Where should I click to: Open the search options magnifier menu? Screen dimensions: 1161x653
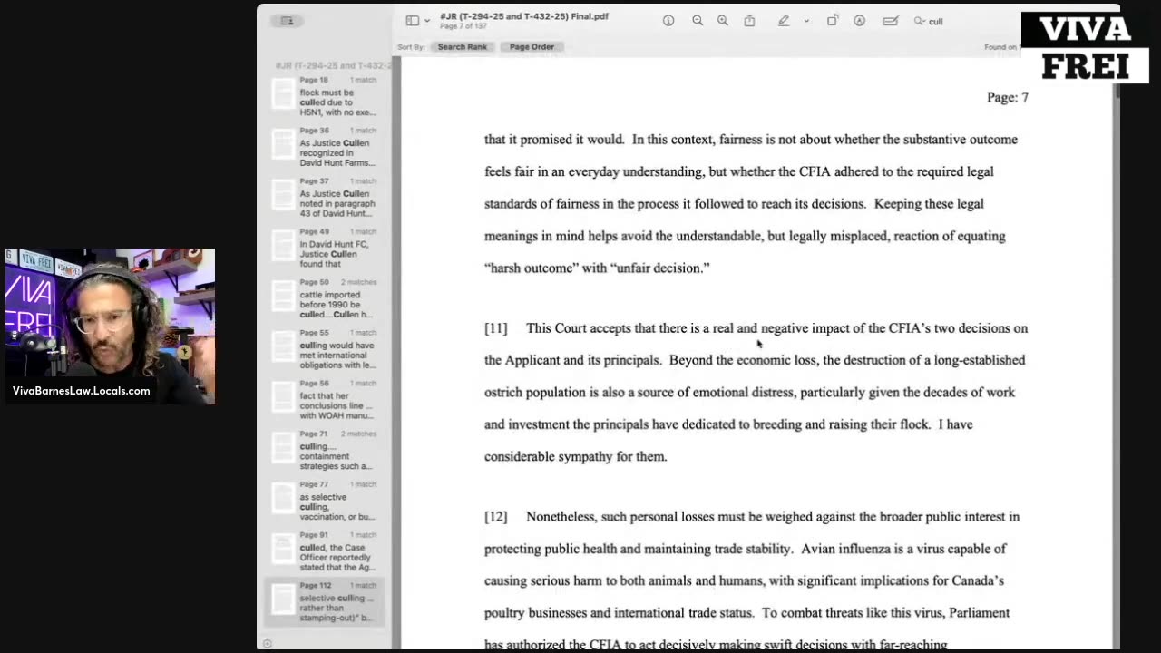coord(919,21)
